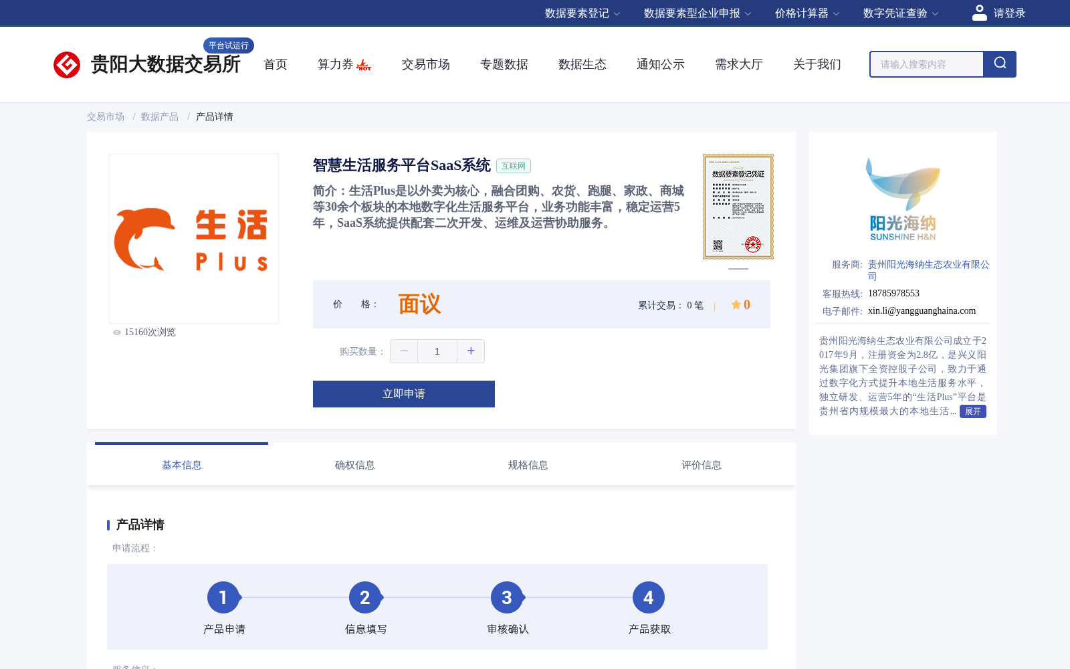Open 需求大厅 navigation item
The height and width of the screenshot is (669, 1070).
tap(739, 64)
